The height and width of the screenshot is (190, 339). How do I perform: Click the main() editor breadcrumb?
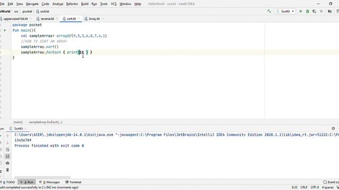[18, 122]
